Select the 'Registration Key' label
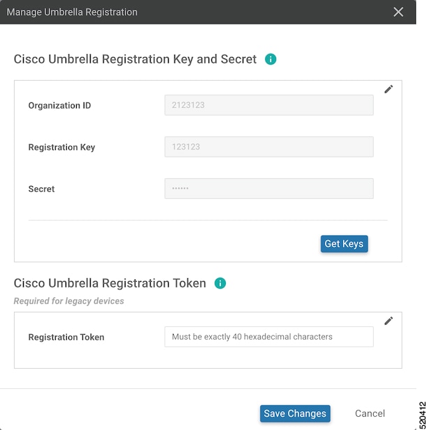Image resolution: width=426 pixels, height=430 pixels. point(61,148)
